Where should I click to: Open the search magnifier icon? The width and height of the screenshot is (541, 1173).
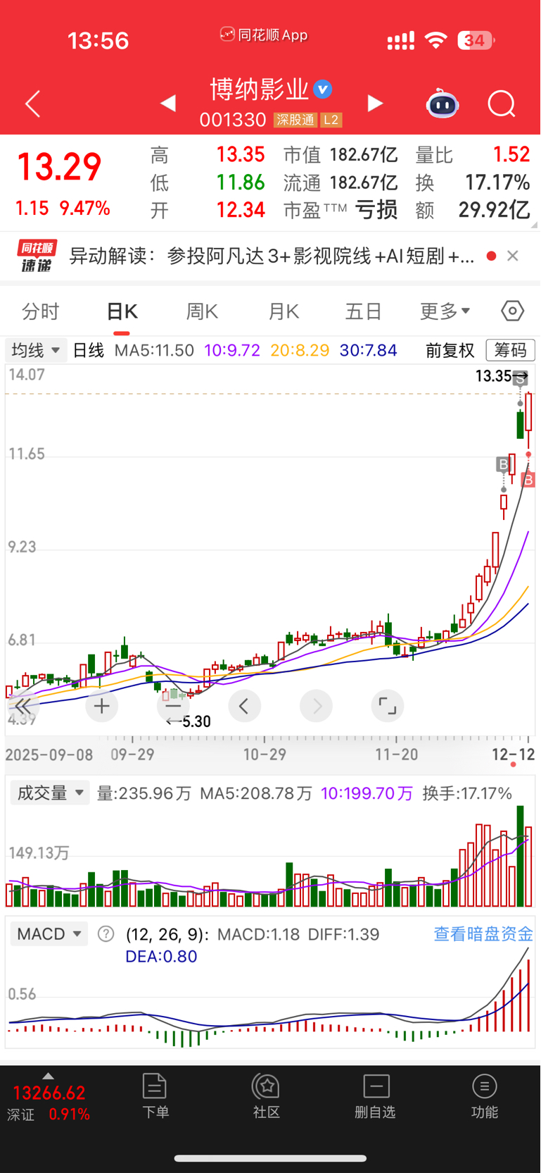tap(502, 104)
